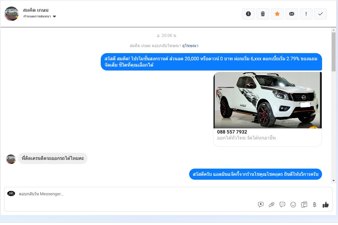Delete conversation using the trash icon
338x225 pixels.
point(263,14)
